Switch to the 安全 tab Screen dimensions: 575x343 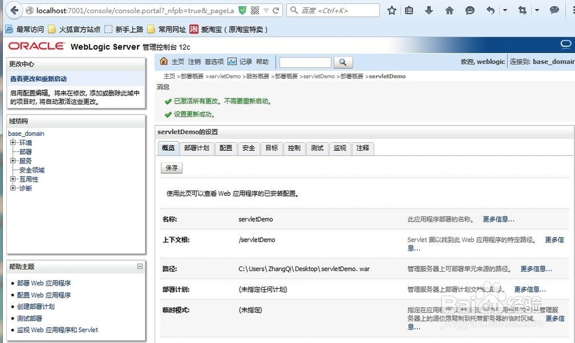click(x=248, y=148)
